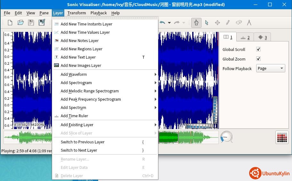Click Switch to Next Layer
The width and height of the screenshot is (292, 181).
pos(79,150)
